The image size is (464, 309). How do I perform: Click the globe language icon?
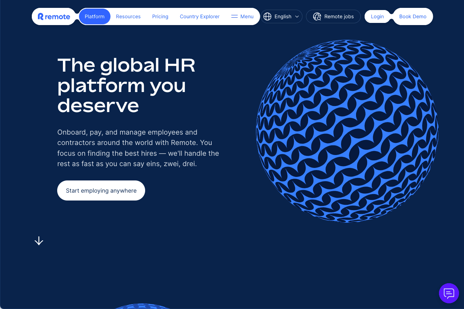tap(267, 16)
